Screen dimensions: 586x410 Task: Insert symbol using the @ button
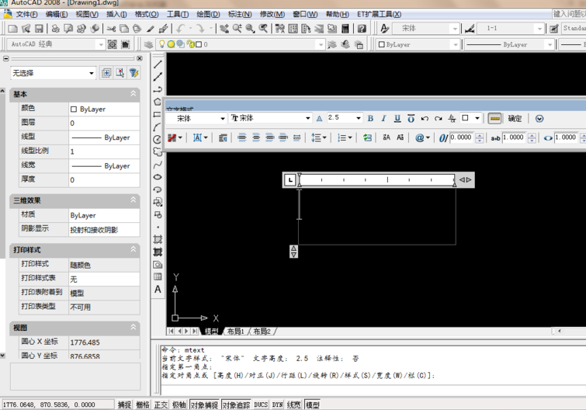coord(421,137)
